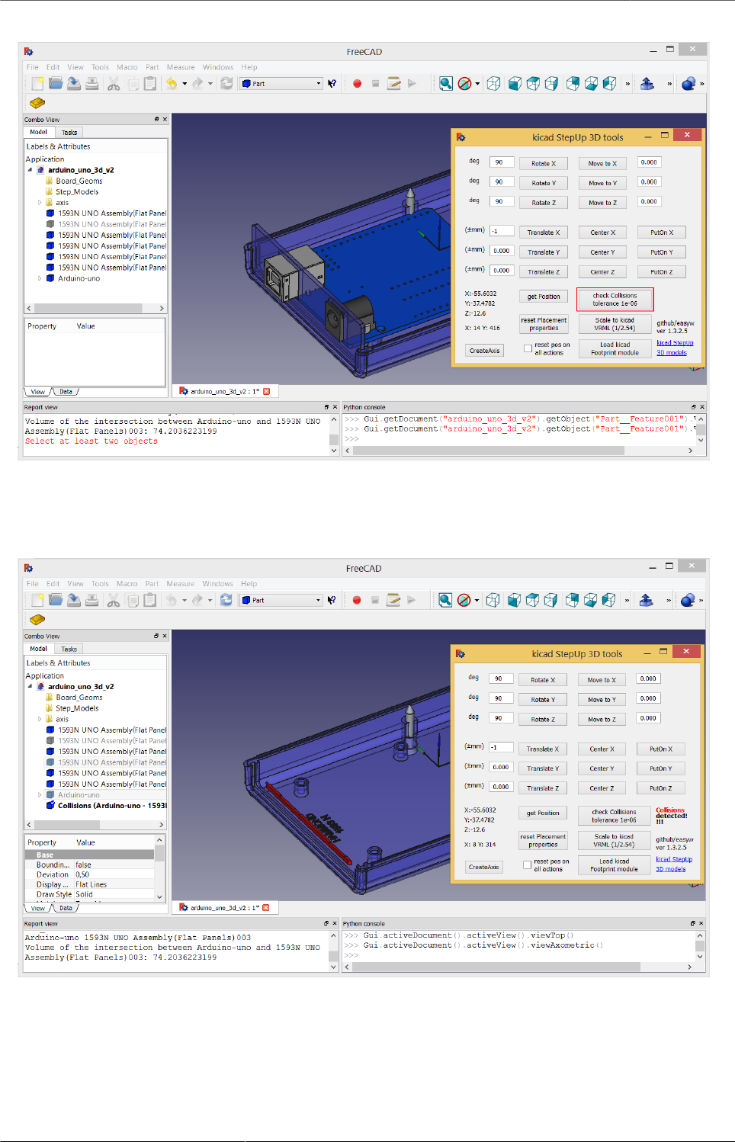
Task: Click 'Load kicad Footprint module' in lower dialog
Action: [x=614, y=865]
